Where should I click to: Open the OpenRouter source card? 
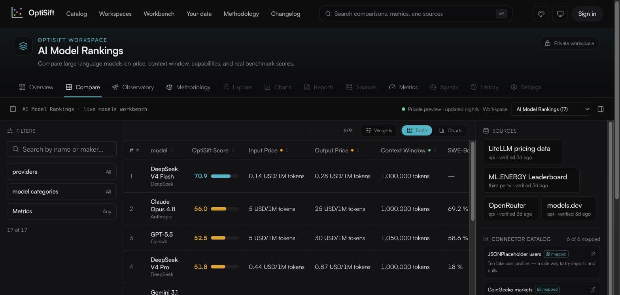tap(510, 209)
